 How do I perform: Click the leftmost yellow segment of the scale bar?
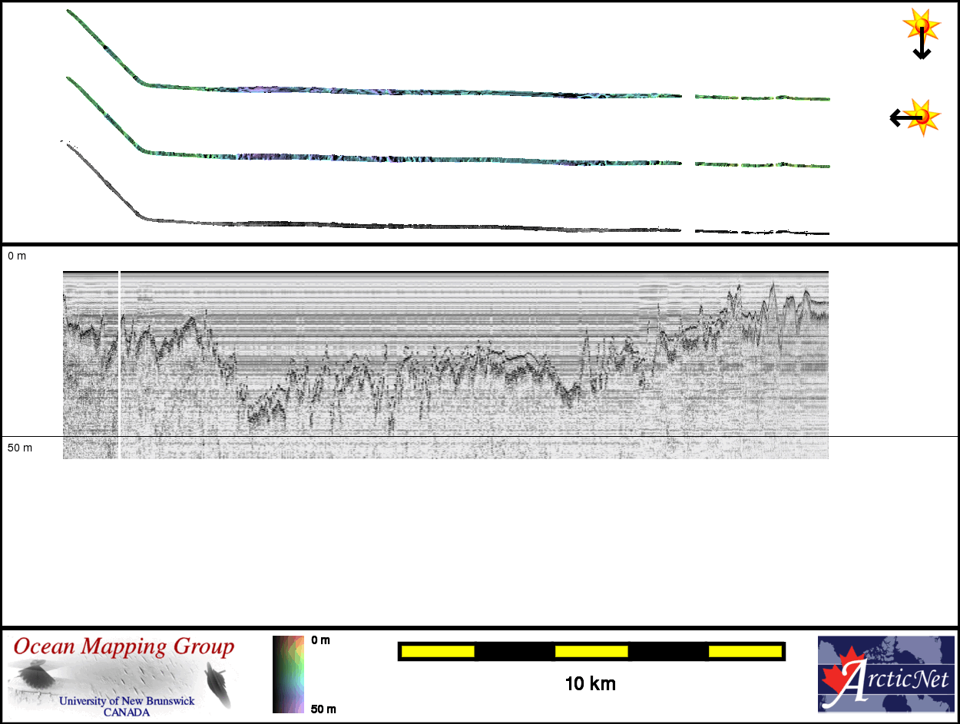[x=438, y=651]
